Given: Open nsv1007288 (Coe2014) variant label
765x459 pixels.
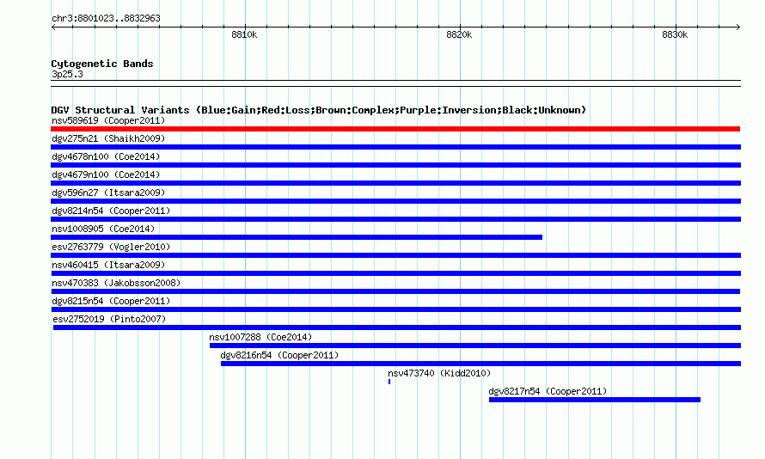Looking at the screenshot, I should (260, 337).
